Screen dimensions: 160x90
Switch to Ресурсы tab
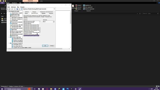coord(34,12)
